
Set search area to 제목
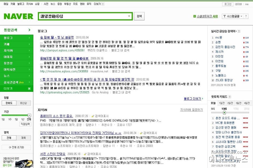click(23, 138)
